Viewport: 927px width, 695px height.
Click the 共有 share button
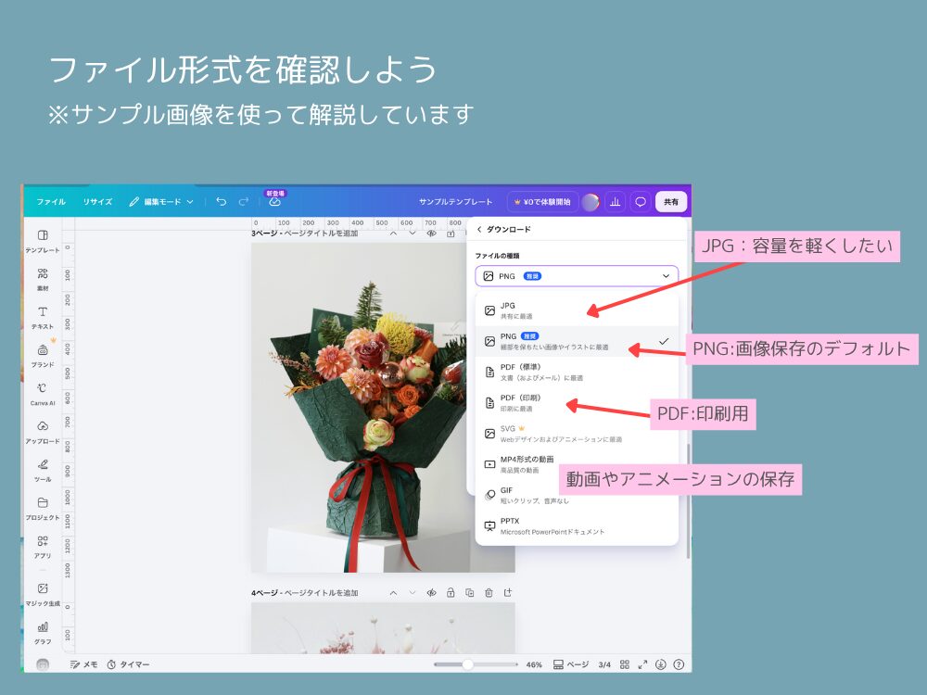[x=671, y=201]
